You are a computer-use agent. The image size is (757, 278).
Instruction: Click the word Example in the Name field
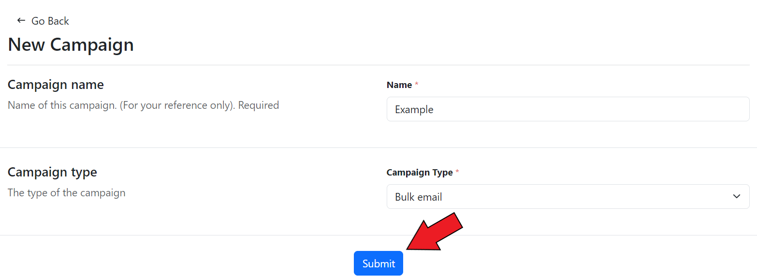point(414,110)
